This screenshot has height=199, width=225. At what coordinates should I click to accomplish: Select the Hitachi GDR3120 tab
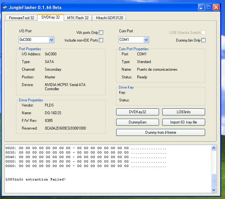pyautogui.click(x=109, y=18)
